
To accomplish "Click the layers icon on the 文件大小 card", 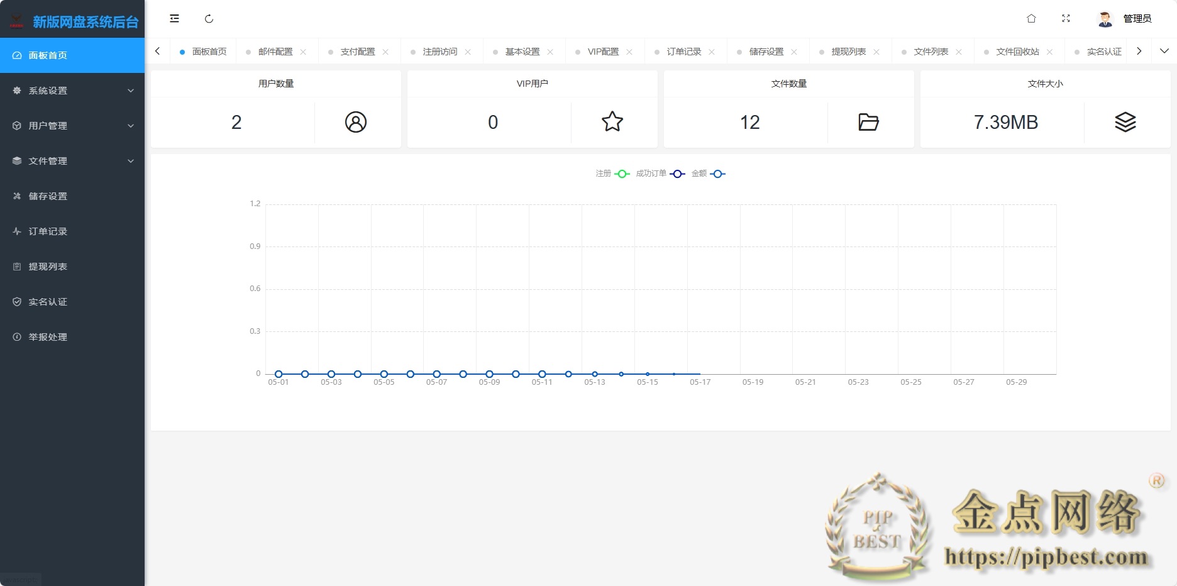I will 1125,122.
